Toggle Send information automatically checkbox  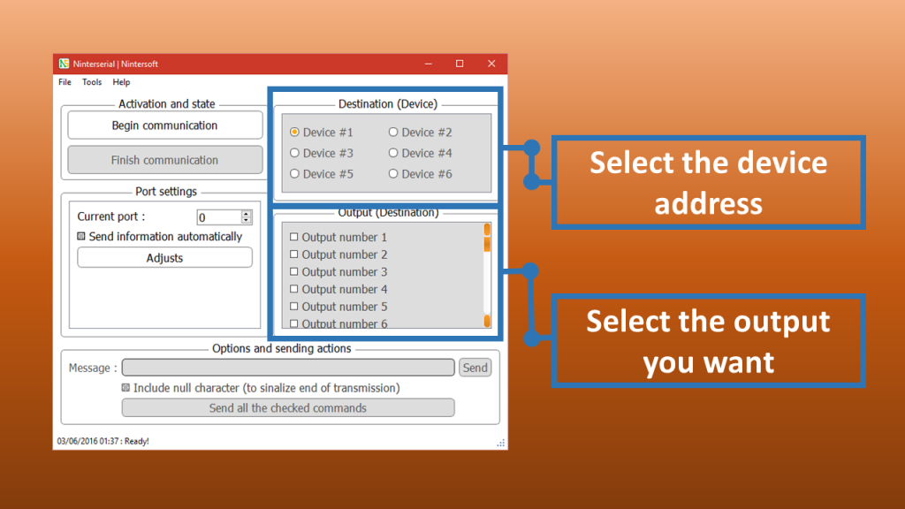coord(81,237)
